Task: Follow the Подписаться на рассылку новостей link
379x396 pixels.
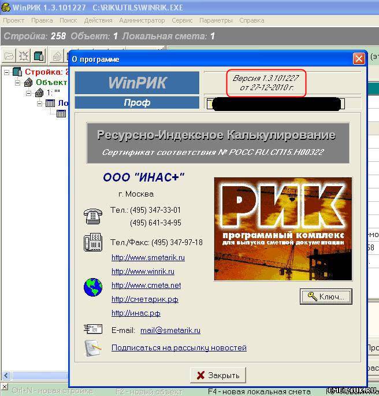Action: (x=179, y=347)
